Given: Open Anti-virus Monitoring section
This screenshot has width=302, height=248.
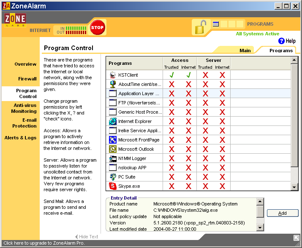Looking at the screenshot, I should tap(24, 108).
